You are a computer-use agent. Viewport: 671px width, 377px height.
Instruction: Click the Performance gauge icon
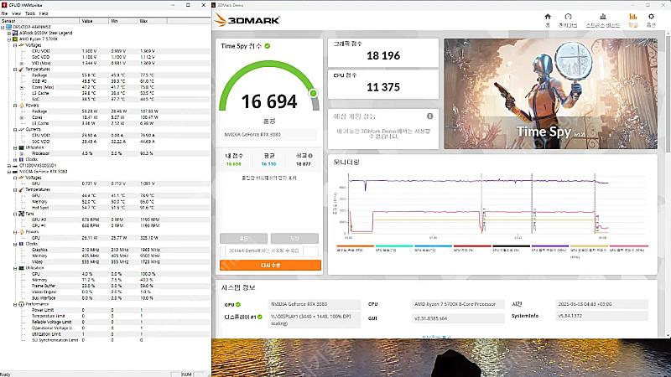click(x=21, y=304)
